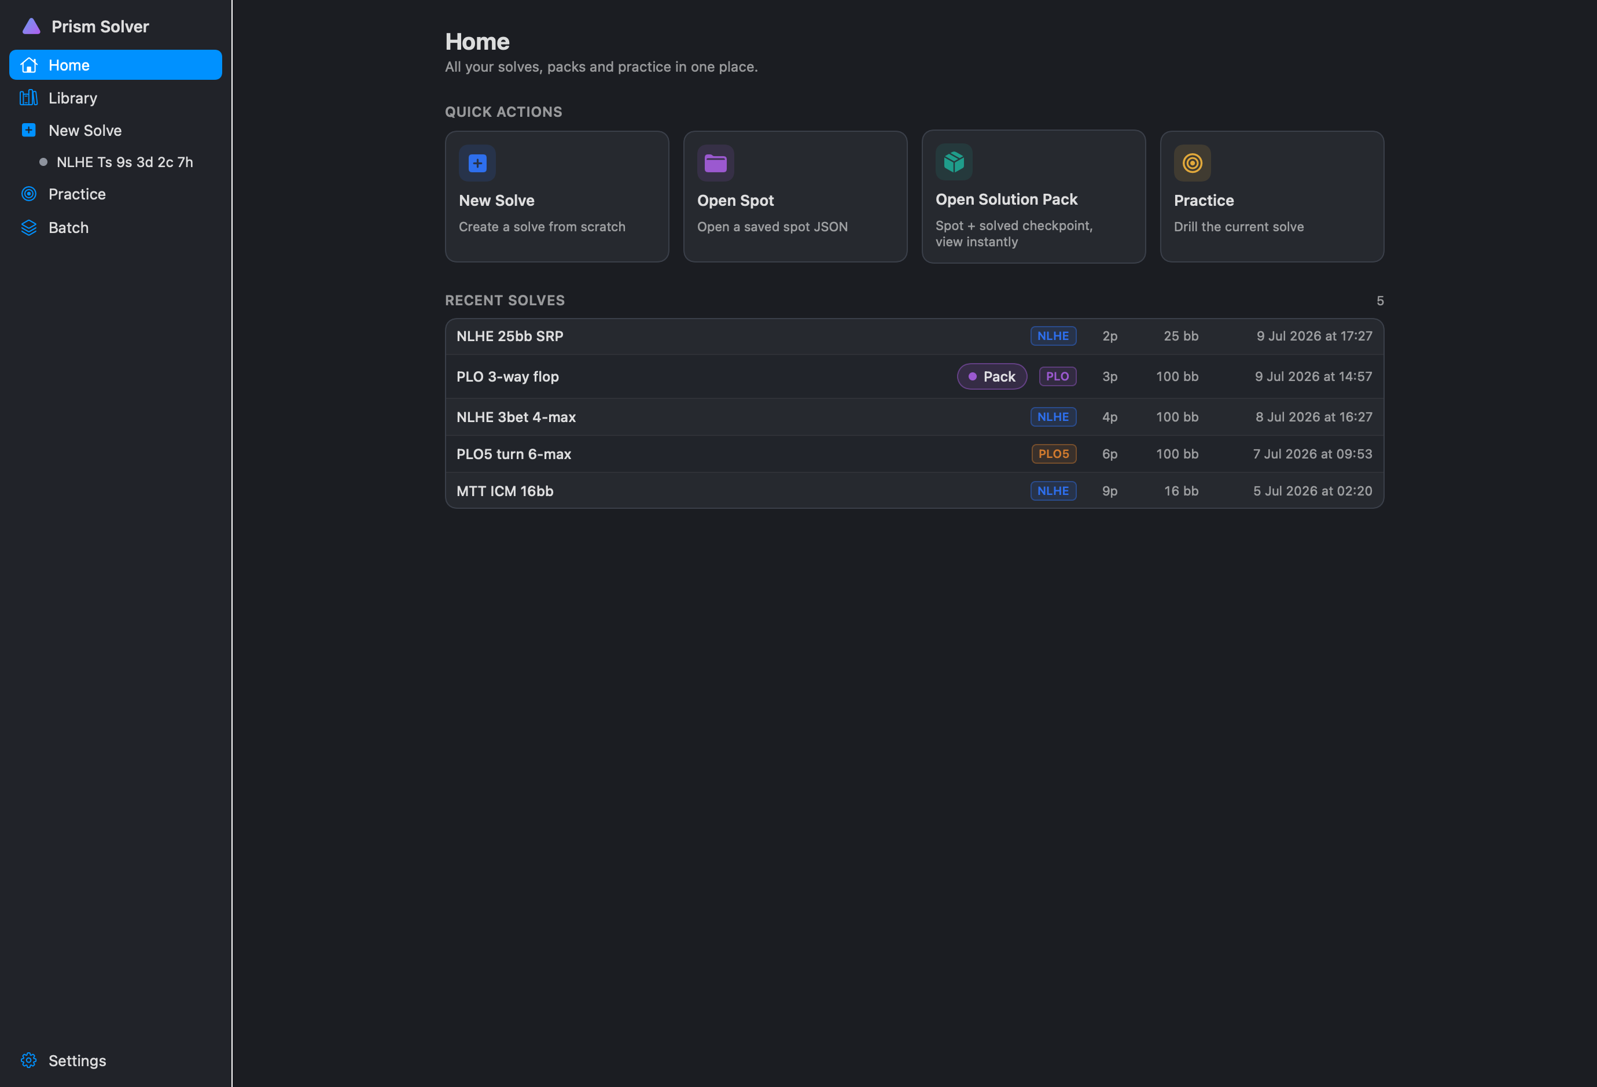Image resolution: width=1597 pixels, height=1087 pixels.
Task: Click the 5 Jul 2026 at 02:20 timestamp
Action: tap(1312, 491)
